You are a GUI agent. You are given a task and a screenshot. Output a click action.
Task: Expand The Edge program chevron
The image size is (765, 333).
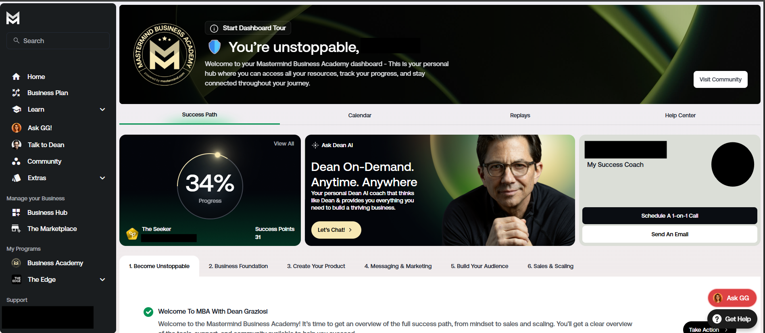pos(102,279)
